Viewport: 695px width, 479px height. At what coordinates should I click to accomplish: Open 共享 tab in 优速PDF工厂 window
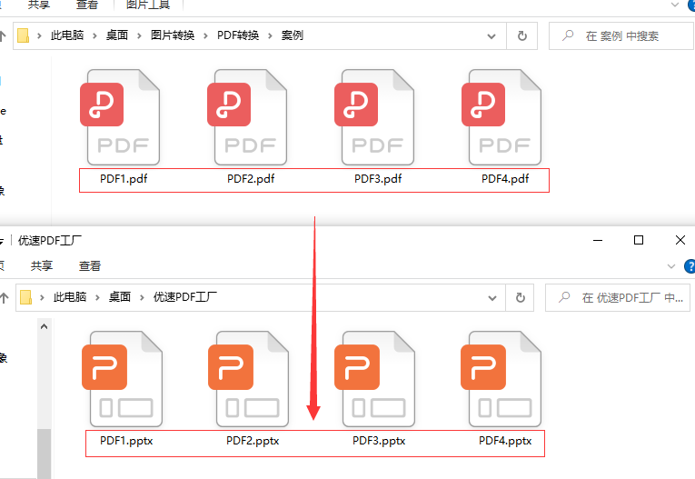(x=42, y=266)
